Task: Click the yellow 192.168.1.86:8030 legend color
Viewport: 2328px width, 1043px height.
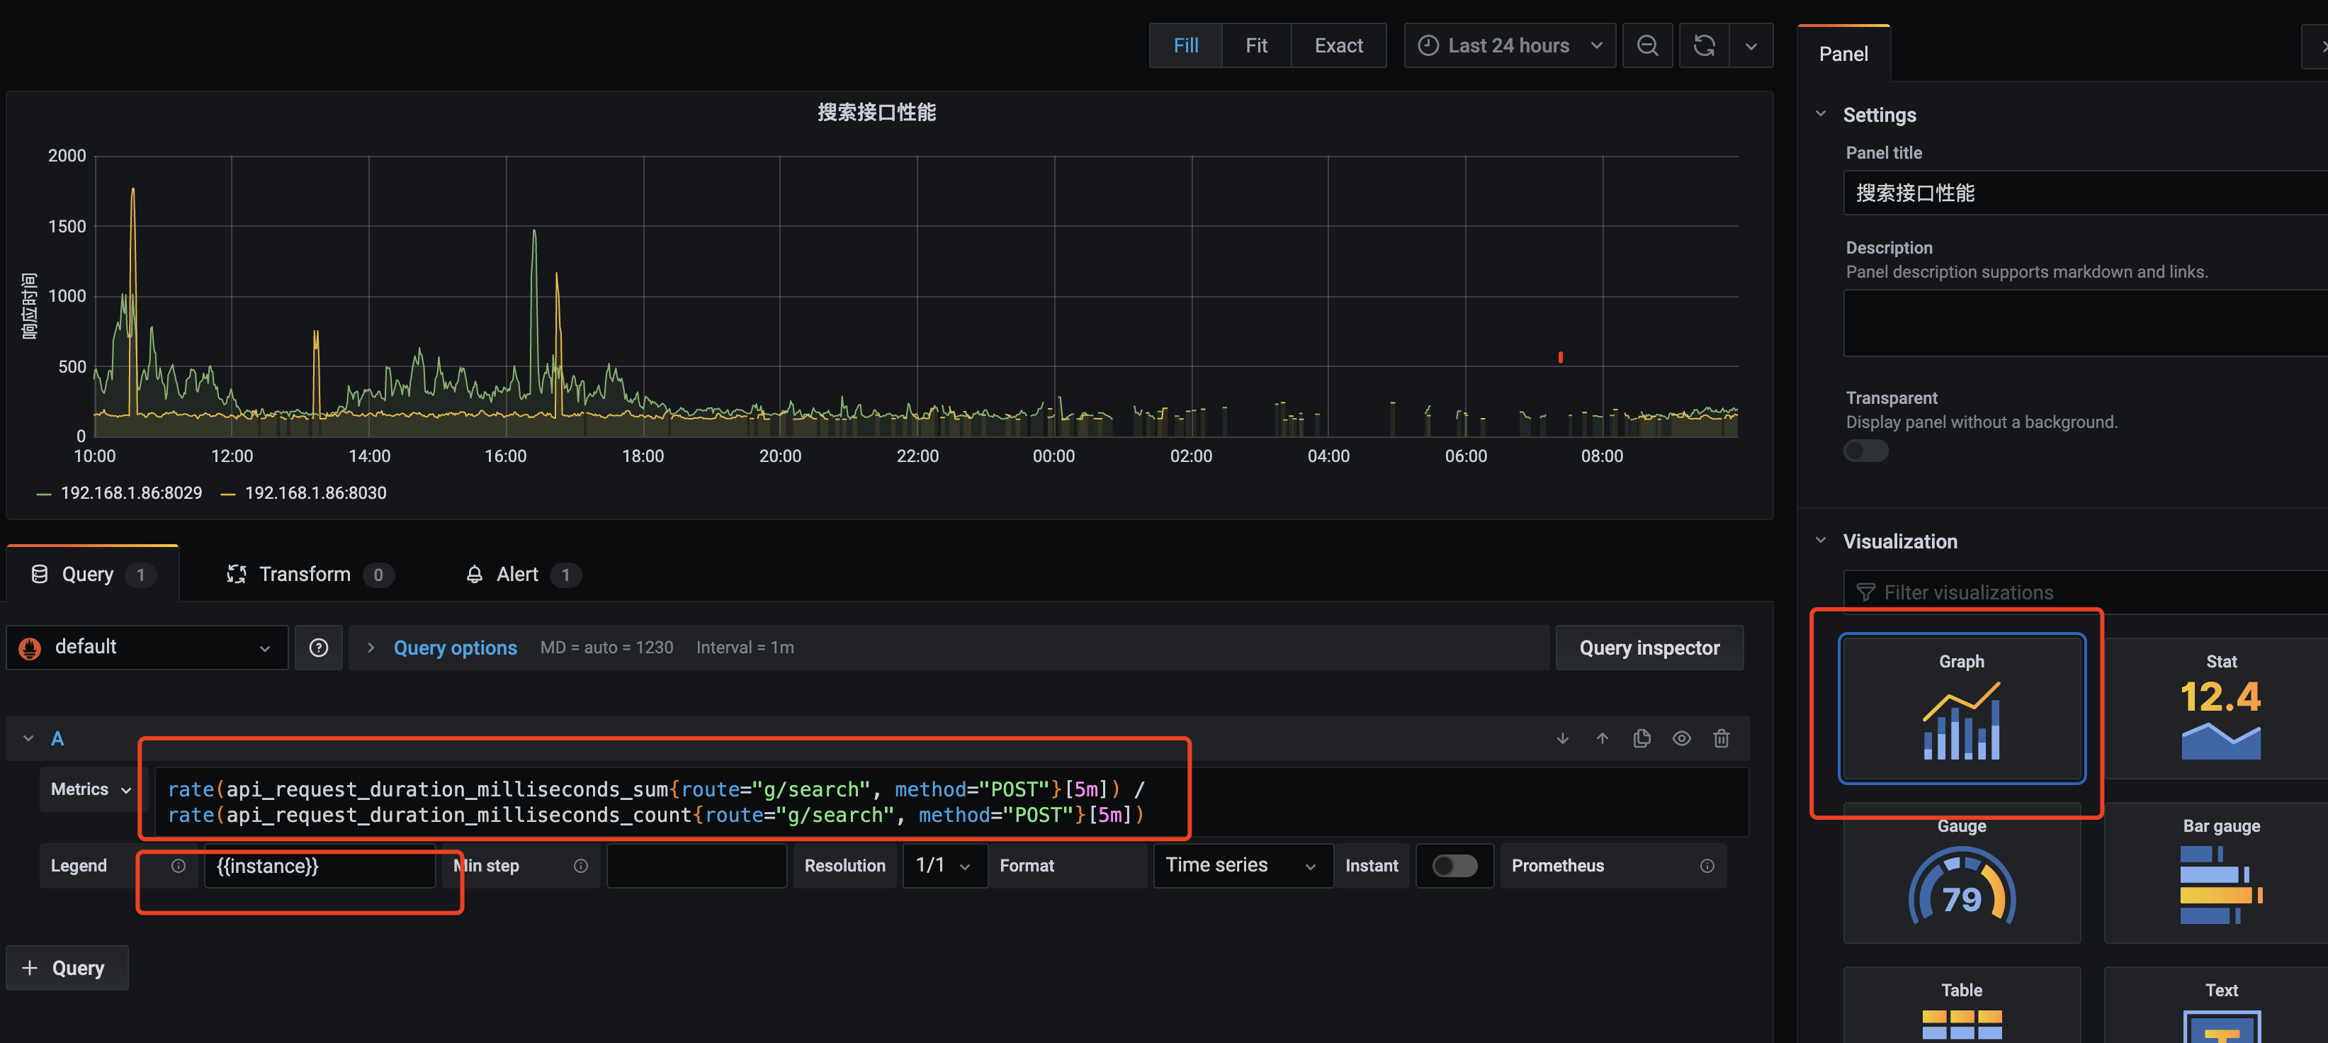Action: 229,493
